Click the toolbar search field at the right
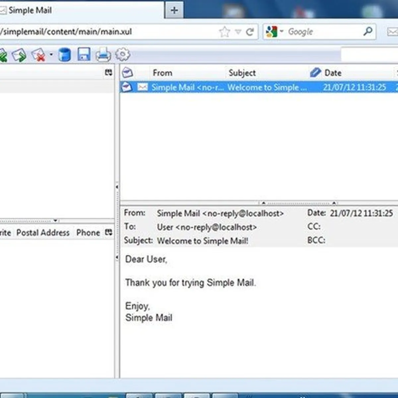The image size is (398, 398). [369, 54]
